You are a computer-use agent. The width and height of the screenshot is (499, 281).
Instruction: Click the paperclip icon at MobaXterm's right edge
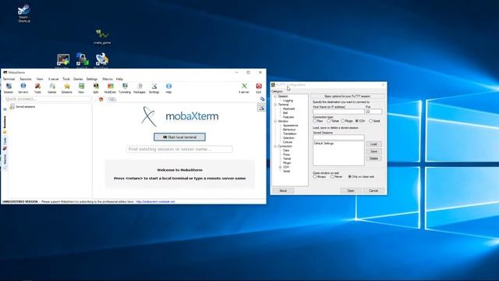[262, 99]
